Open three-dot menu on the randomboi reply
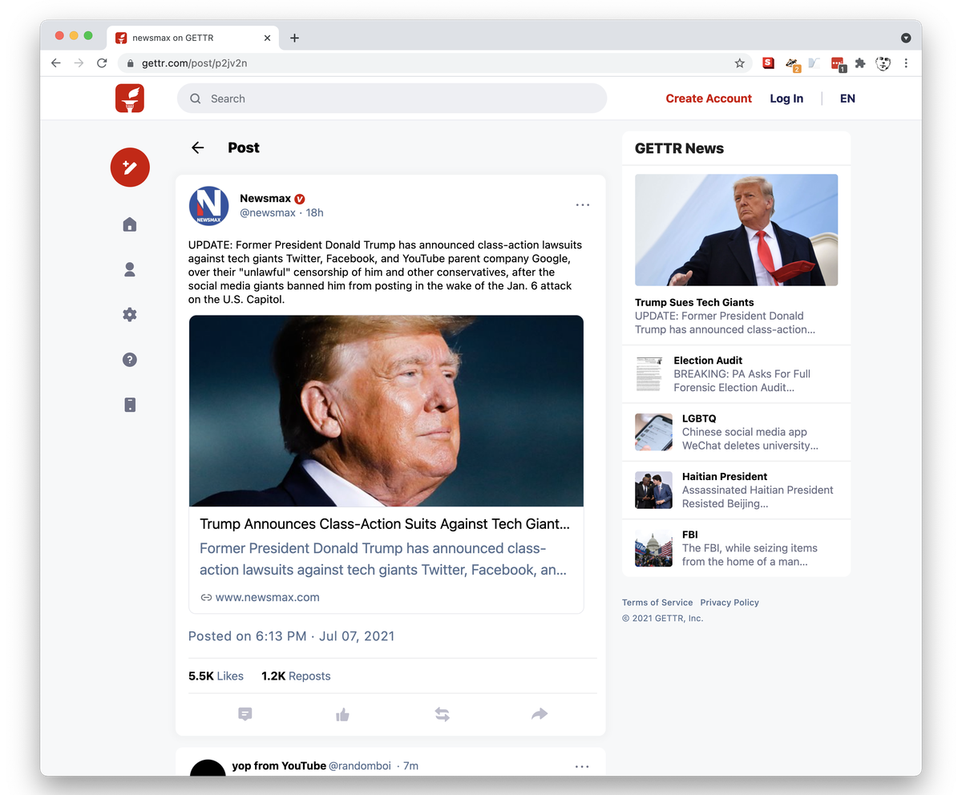 (x=583, y=766)
